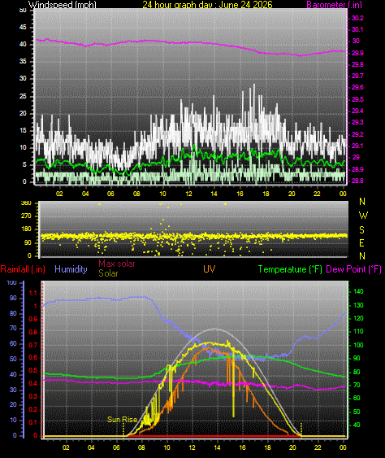Click the S compass direction label

[x=361, y=230]
